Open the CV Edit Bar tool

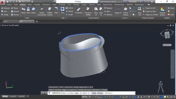coord(79,10)
